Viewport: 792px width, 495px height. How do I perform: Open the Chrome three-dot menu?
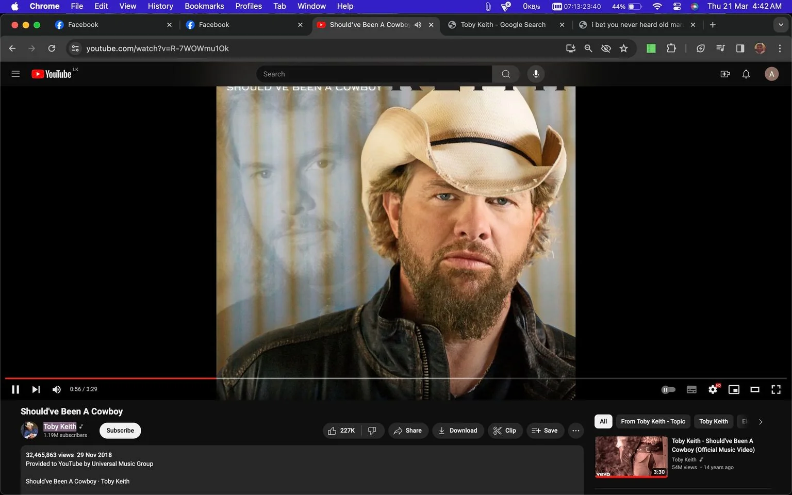[780, 48]
